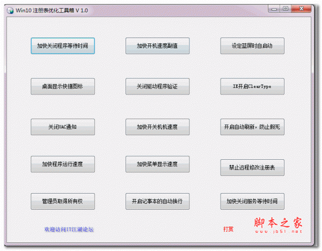The width and height of the screenshot is (322, 251).
Task: Open the 欢迎访问IT江湖论坛 link
Action: click(69, 229)
